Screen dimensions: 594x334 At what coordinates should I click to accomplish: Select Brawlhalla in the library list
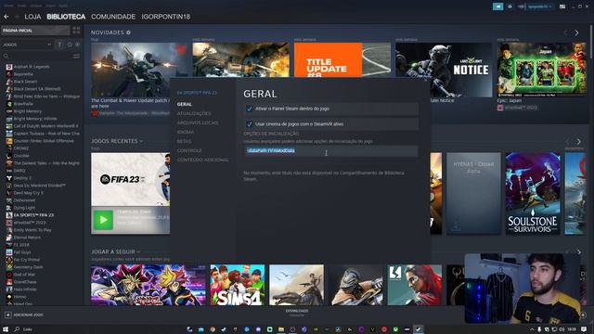(23, 104)
